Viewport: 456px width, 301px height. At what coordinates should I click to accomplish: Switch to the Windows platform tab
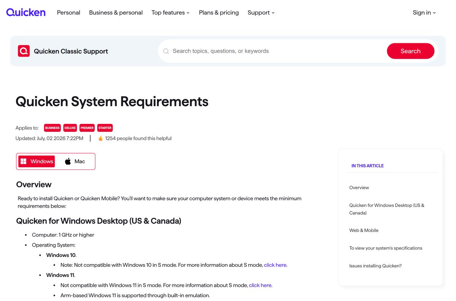[x=36, y=162]
